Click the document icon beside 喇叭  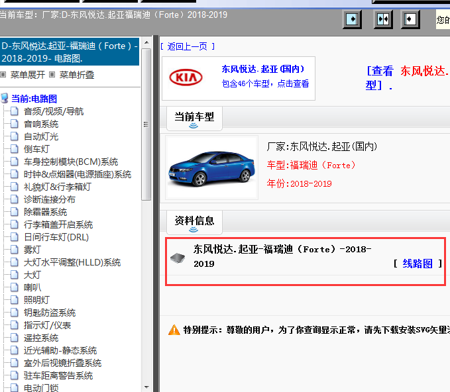(x=15, y=287)
